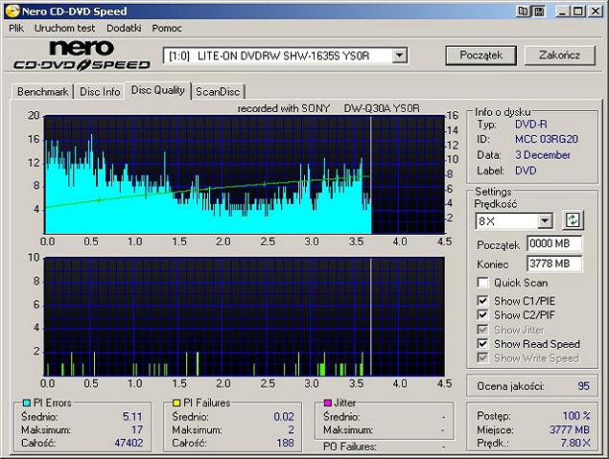
Task: Click the PI Failures graph area
Action: pyautogui.click(x=245, y=316)
